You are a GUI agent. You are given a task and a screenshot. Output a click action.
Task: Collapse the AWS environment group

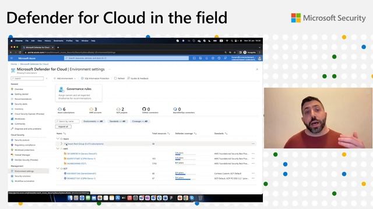pyautogui.click(x=58, y=149)
